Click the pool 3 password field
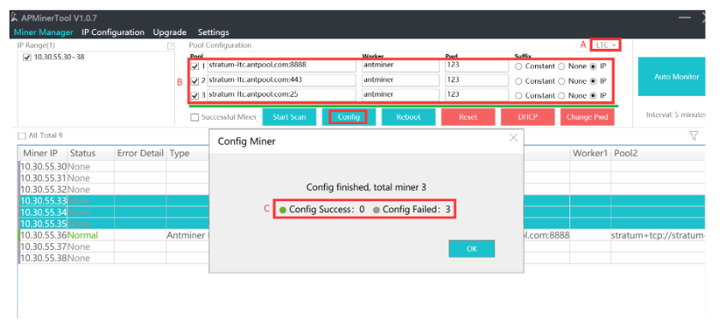 pos(477,95)
